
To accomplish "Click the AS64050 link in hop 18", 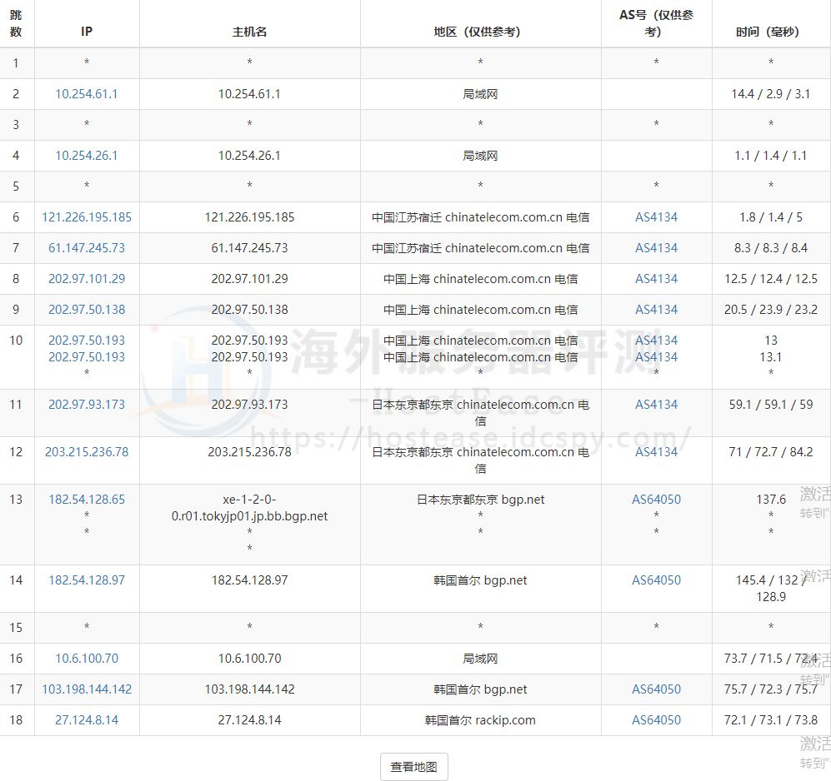I will [656, 720].
